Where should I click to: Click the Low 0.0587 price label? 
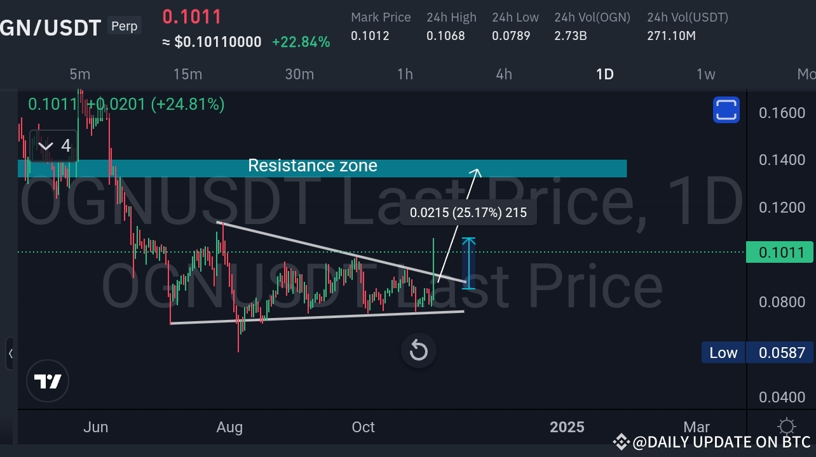[756, 352]
